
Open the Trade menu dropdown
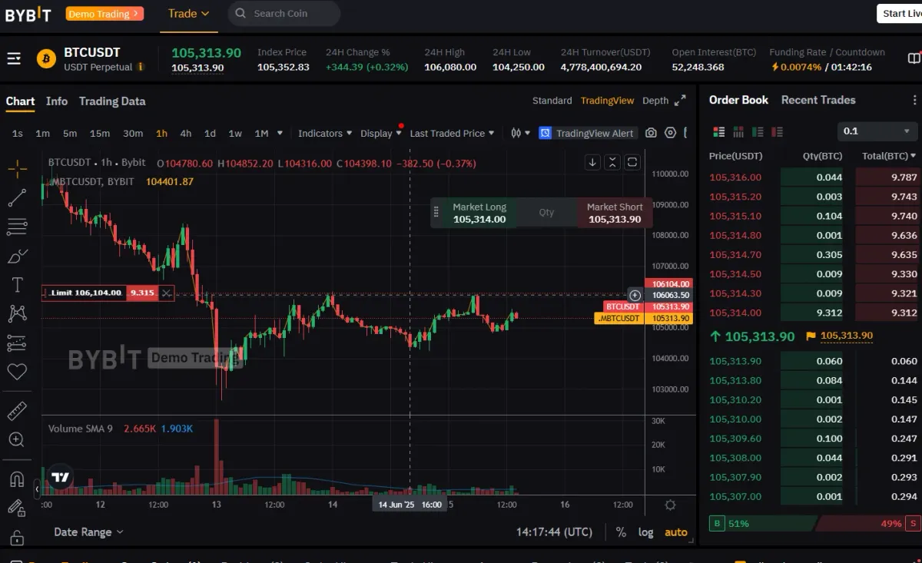point(188,13)
